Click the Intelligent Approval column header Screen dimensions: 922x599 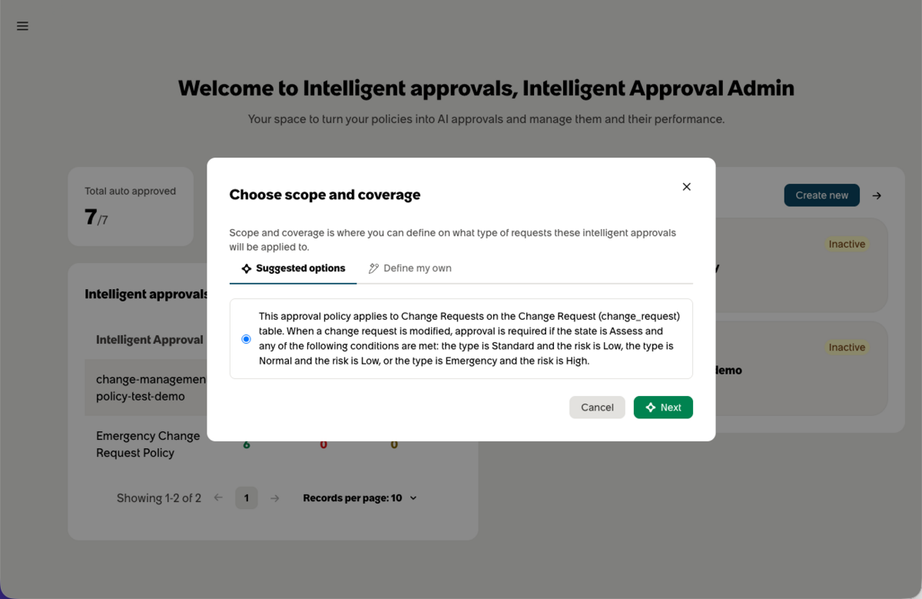[150, 340]
